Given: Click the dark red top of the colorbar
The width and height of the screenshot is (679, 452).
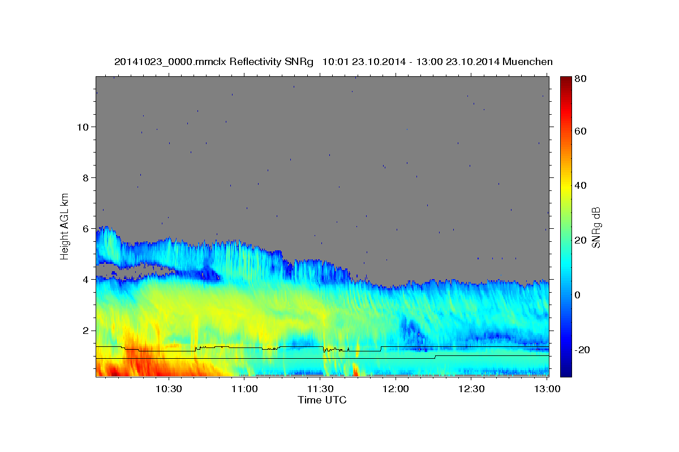Looking at the screenshot, I should [x=565, y=80].
